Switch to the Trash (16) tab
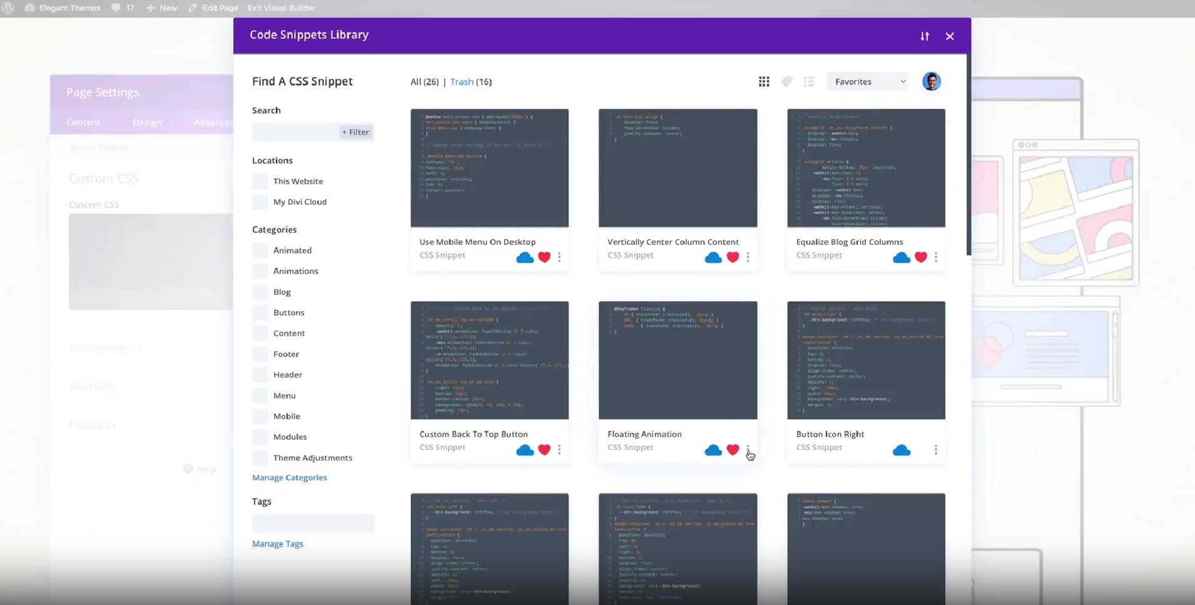The image size is (1195, 605). click(x=470, y=82)
